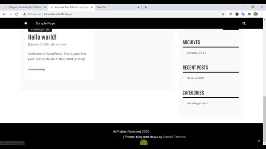The height and width of the screenshot is (149, 266).
Task: Open Uncategorized under Categories
Action: 197,103
